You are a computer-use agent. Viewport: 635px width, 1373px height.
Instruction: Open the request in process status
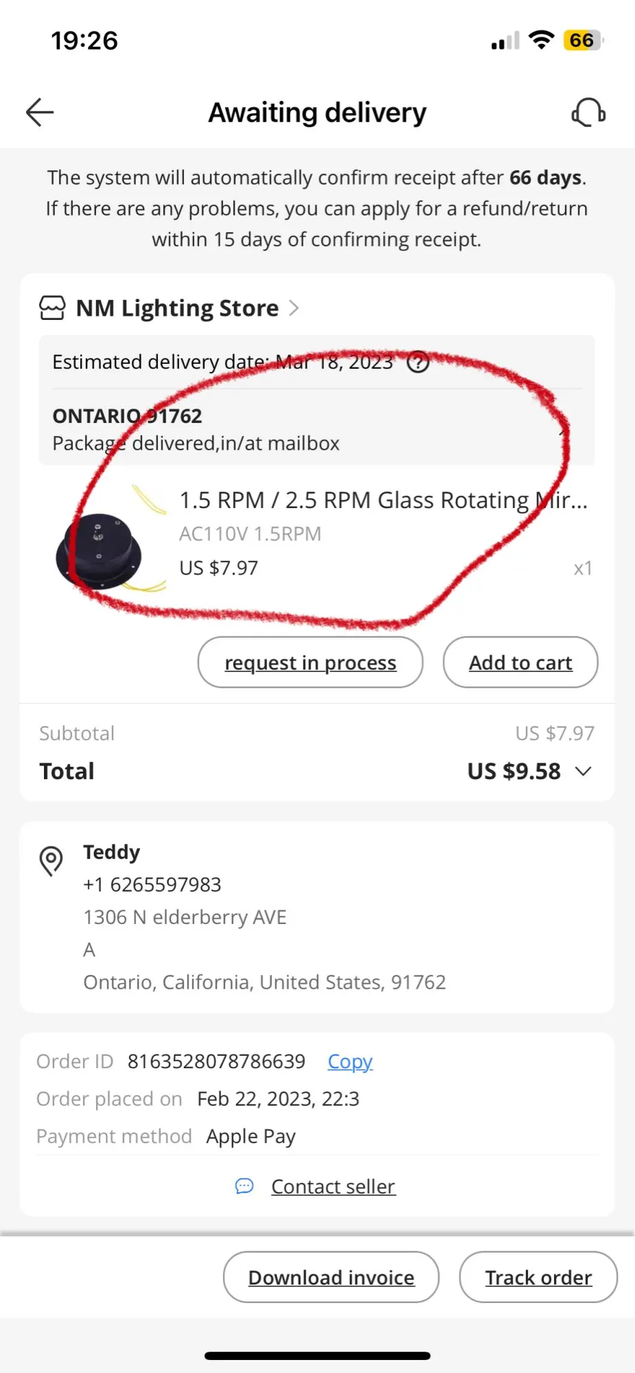tap(310, 662)
